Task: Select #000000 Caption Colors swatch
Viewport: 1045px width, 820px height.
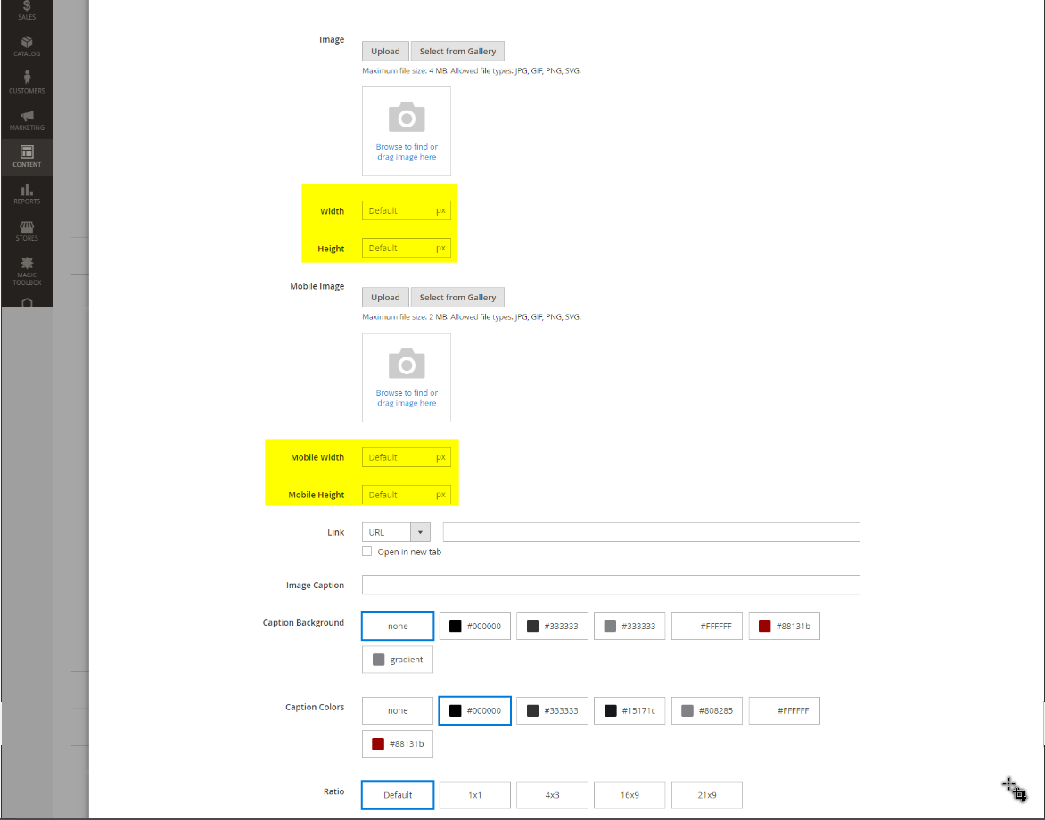Action: 475,710
